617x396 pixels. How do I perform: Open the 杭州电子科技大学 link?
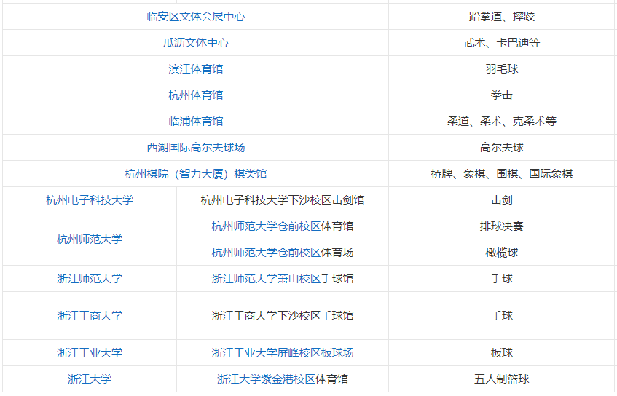click(x=90, y=199)
